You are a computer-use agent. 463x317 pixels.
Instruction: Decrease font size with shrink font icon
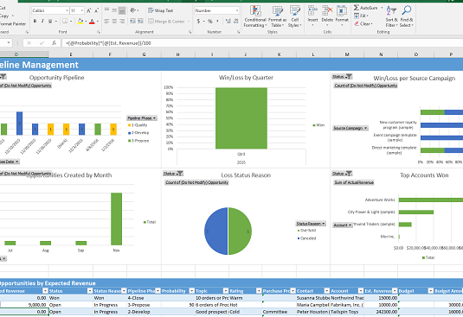pyautogui.click(x=96, y=10)
